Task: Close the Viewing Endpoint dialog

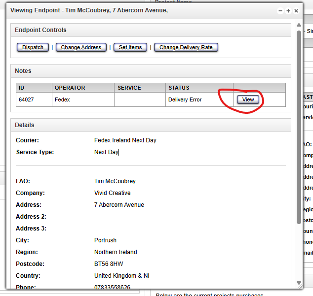Action: tap(296, 11)
